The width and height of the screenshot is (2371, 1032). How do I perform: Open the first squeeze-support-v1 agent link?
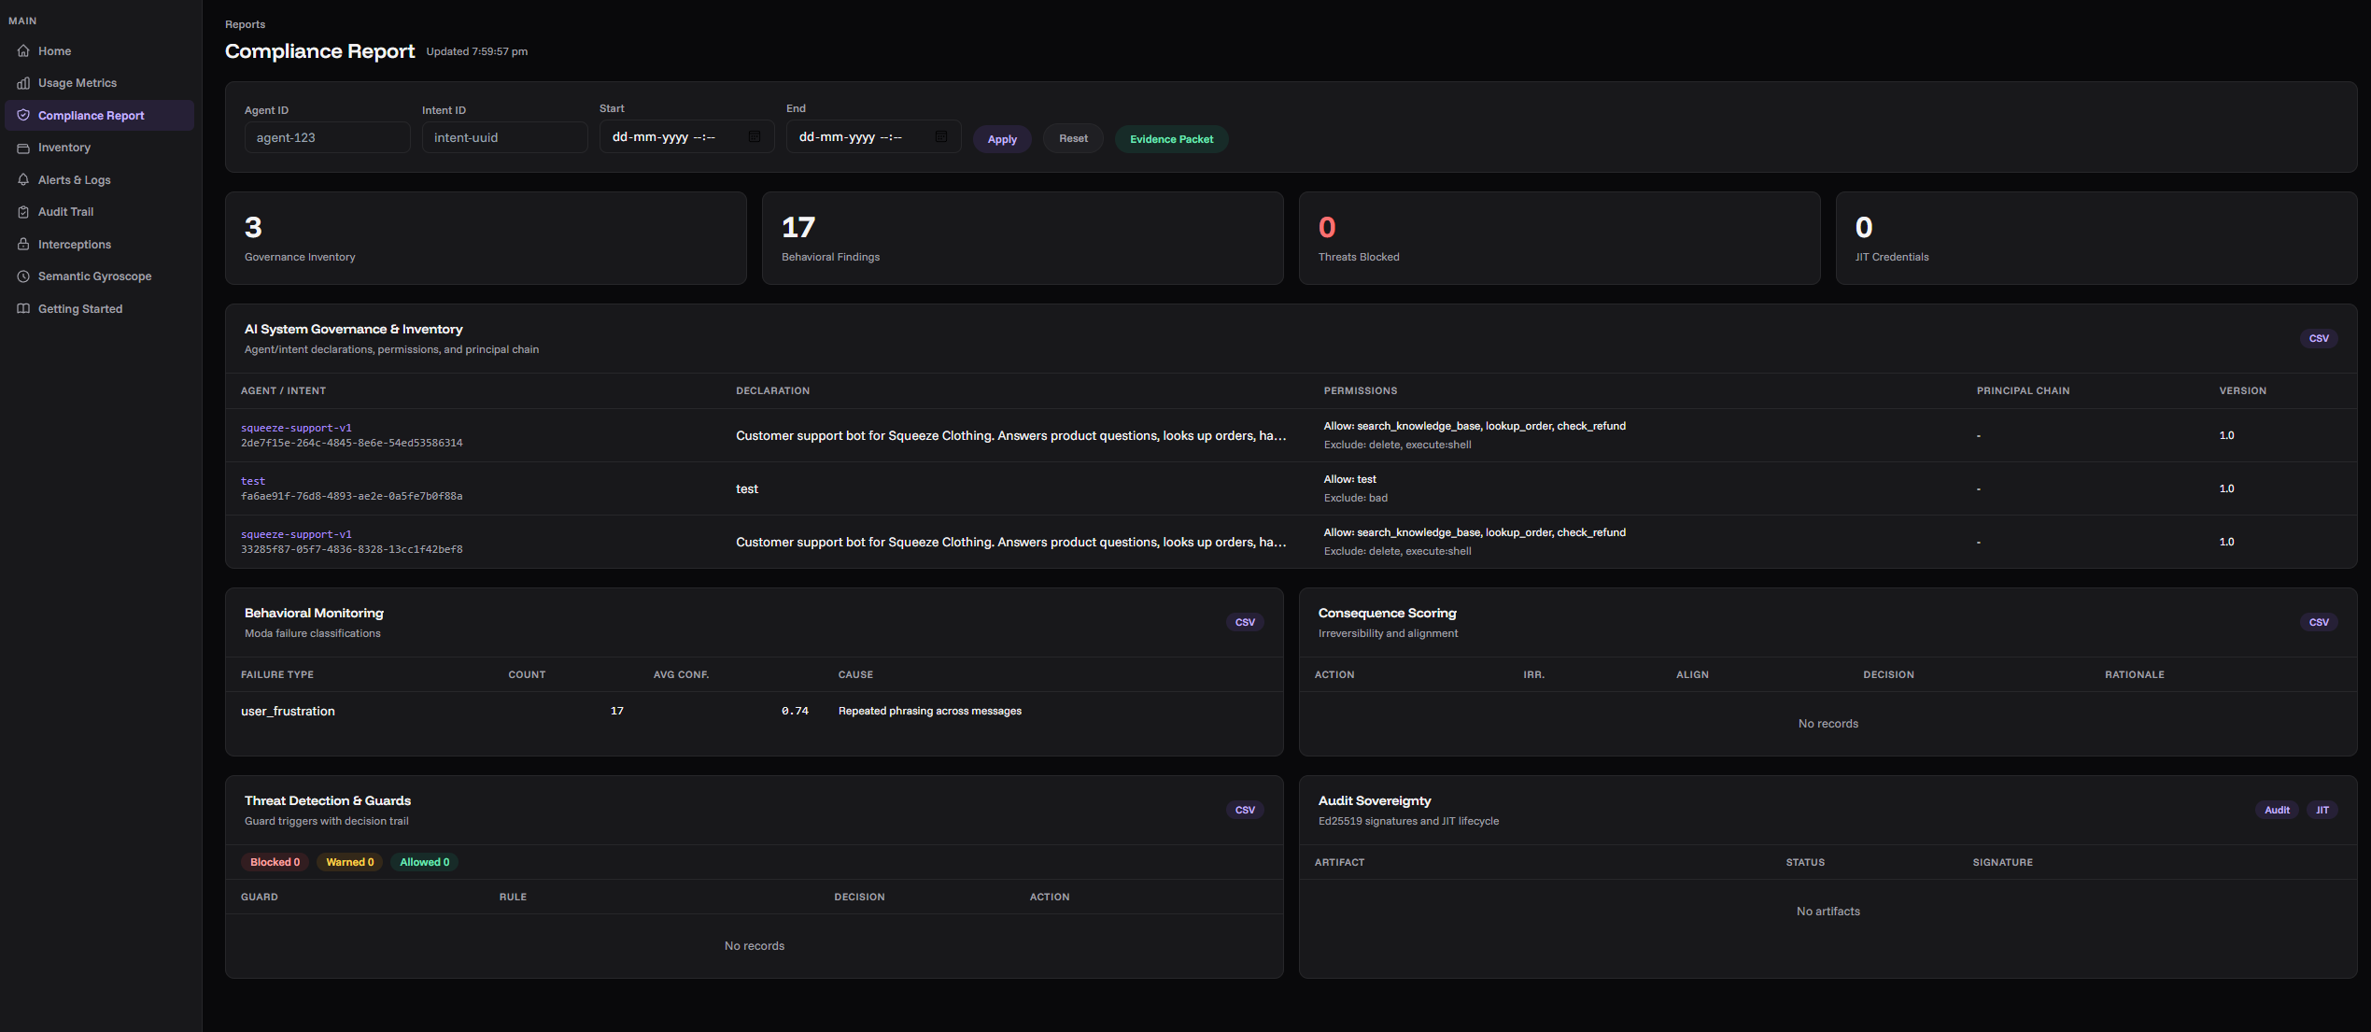tap(296, 428)
